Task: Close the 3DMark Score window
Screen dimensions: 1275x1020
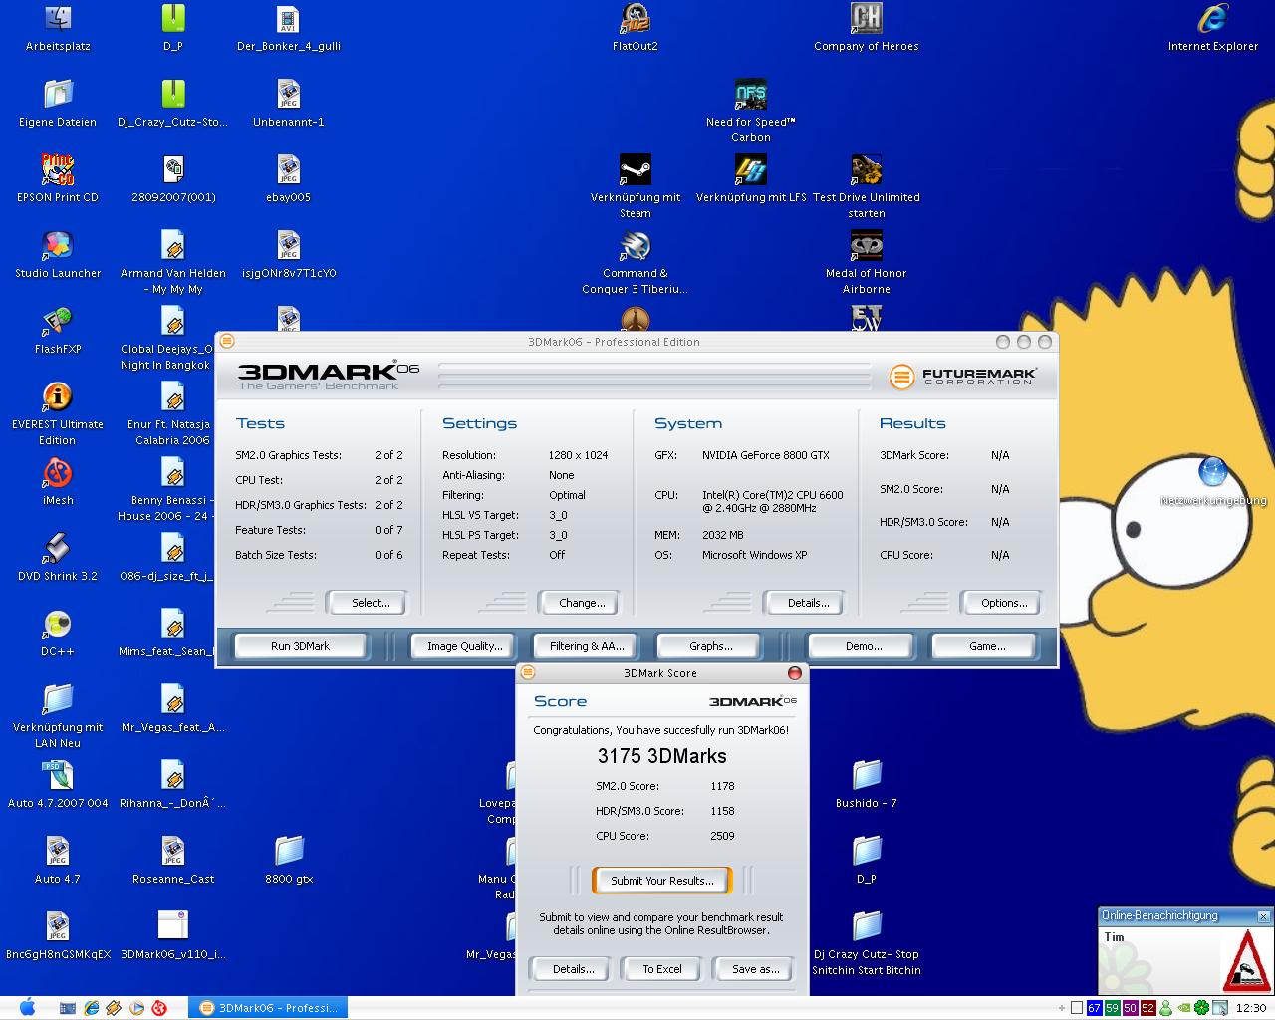Action: click(795, 673)
